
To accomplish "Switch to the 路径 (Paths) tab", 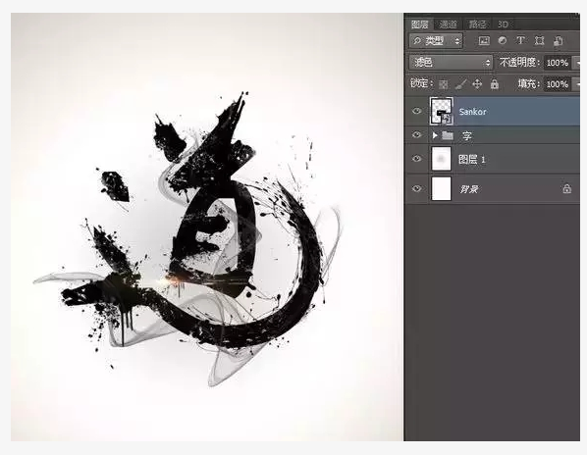I will [x=477, y=25].
